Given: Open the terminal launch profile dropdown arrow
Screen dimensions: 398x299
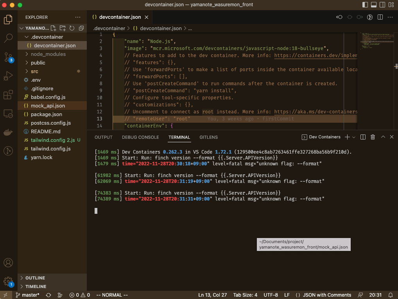Looking at the screenshot, I should tap(354, 137).
